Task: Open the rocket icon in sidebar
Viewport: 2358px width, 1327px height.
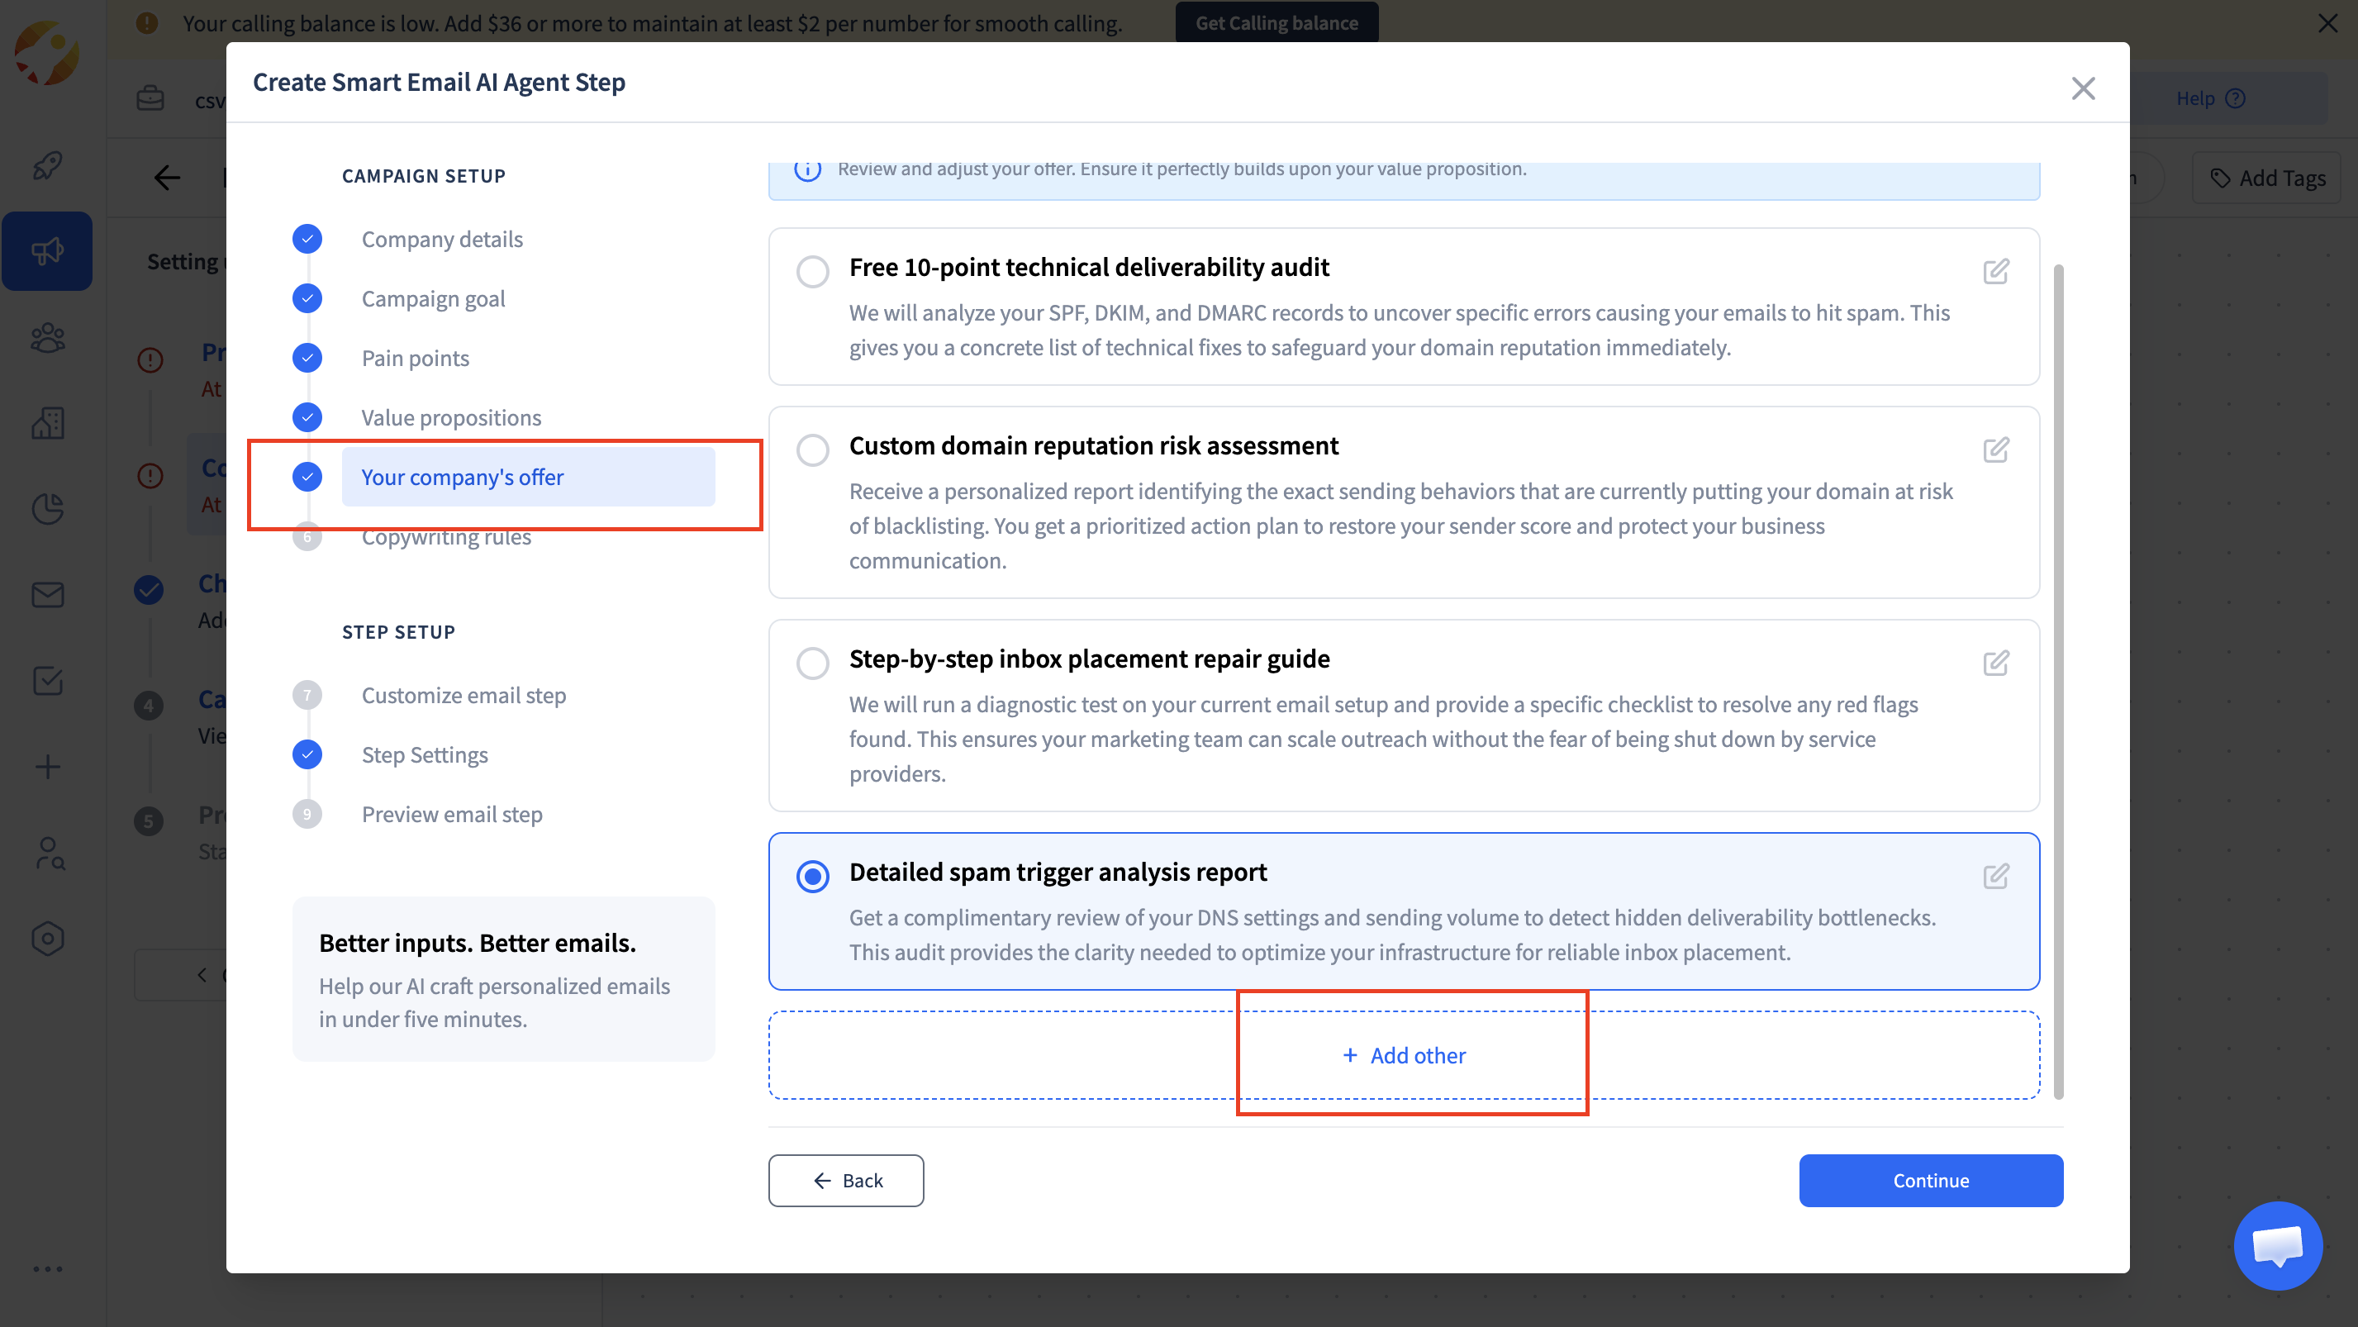Action: click(48, 165)
